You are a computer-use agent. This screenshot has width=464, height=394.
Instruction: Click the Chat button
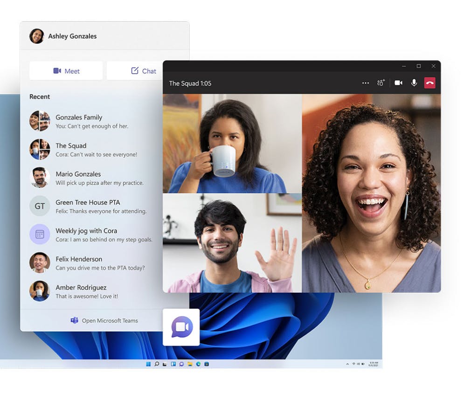click(135, 71)
